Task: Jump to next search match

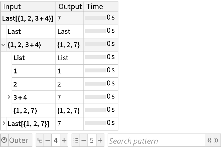Action: (x=215, y=140)
